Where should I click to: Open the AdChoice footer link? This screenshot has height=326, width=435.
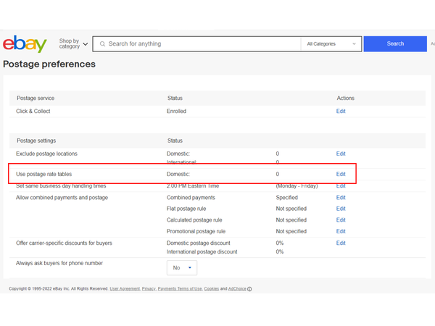(237, 289)
